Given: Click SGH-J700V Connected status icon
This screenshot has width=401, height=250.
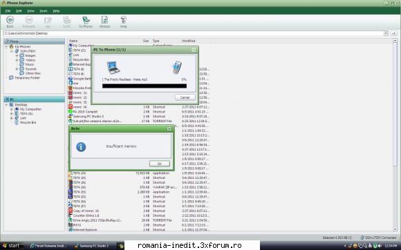Looking at the screenshot, I should [x=362, y=238].
